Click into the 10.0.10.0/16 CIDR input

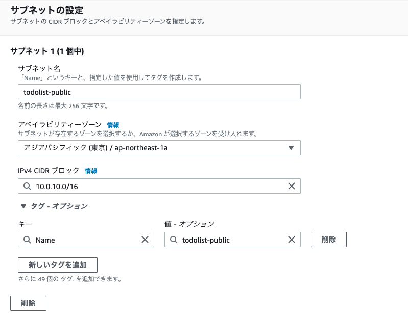[159, 186]
